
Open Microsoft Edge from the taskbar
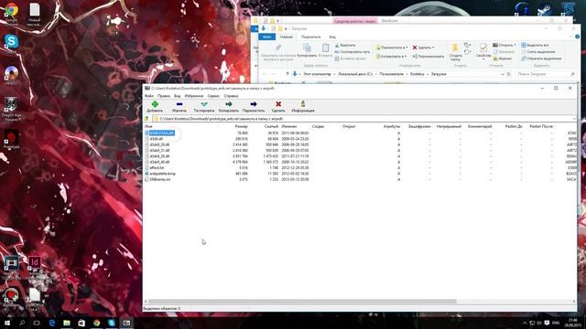[x=52, y=323]
